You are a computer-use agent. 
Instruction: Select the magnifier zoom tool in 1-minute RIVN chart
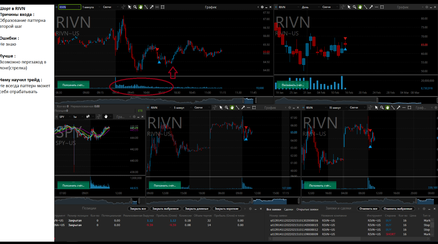point(135,7)
